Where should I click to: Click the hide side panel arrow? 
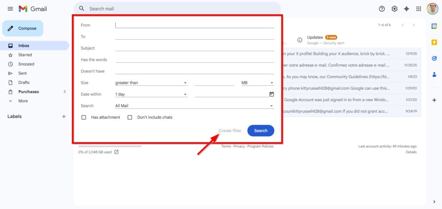tap(434, 202)
